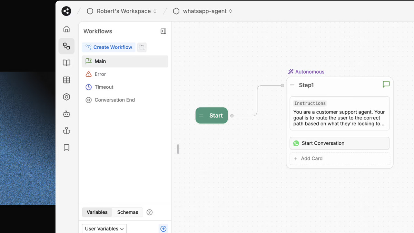
Task: Click the share icon in the top left
Action: (x=66, y=11)
